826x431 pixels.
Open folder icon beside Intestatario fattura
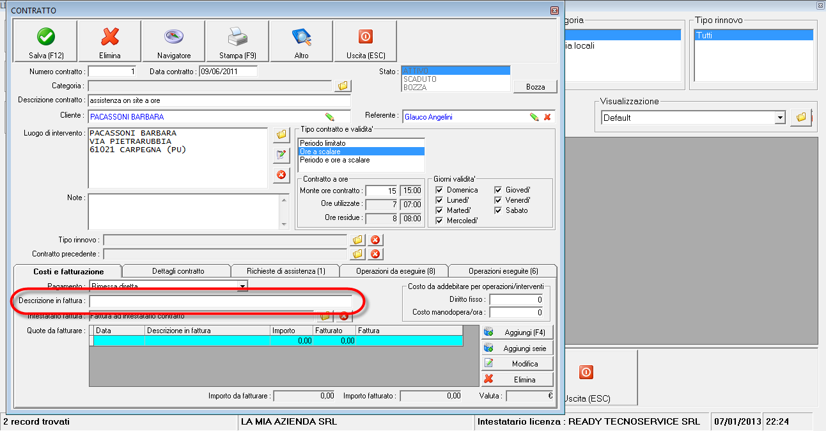click(x=325, y=316)
